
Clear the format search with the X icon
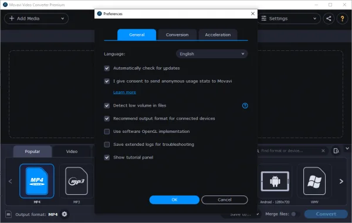tap(323, 150)
